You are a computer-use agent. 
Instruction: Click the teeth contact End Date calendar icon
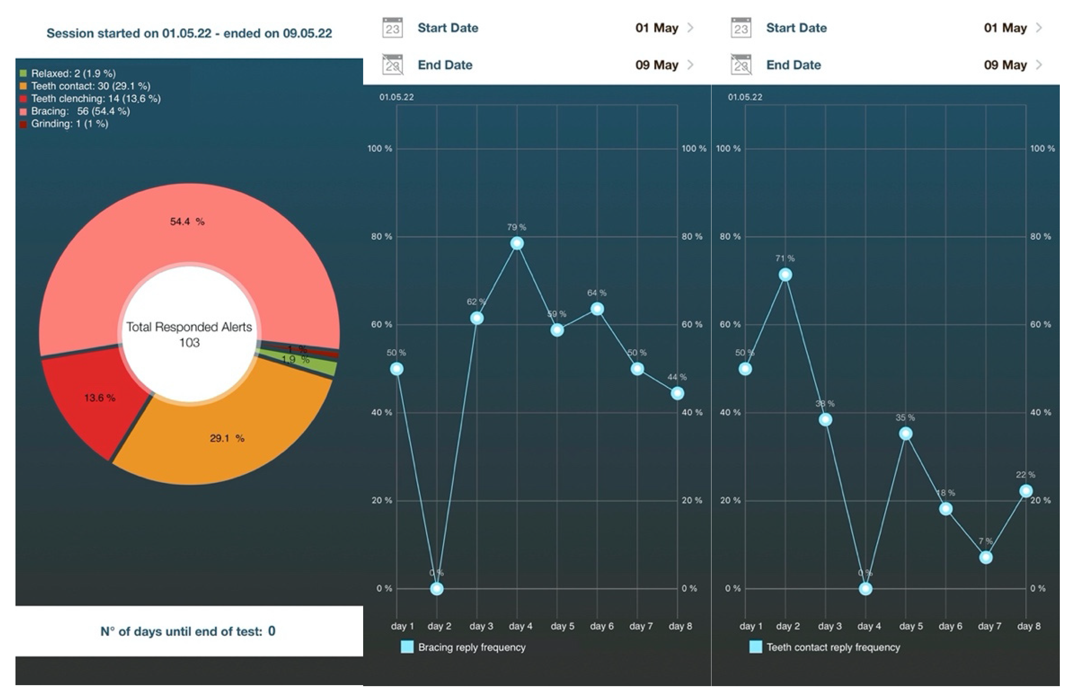pyautogui.click(x=741, y=65)
